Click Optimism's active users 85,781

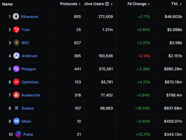tap(107, 82)
